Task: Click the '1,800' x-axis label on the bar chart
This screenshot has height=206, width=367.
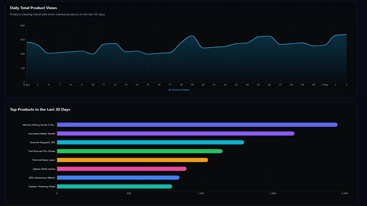Action: point(272,193)
